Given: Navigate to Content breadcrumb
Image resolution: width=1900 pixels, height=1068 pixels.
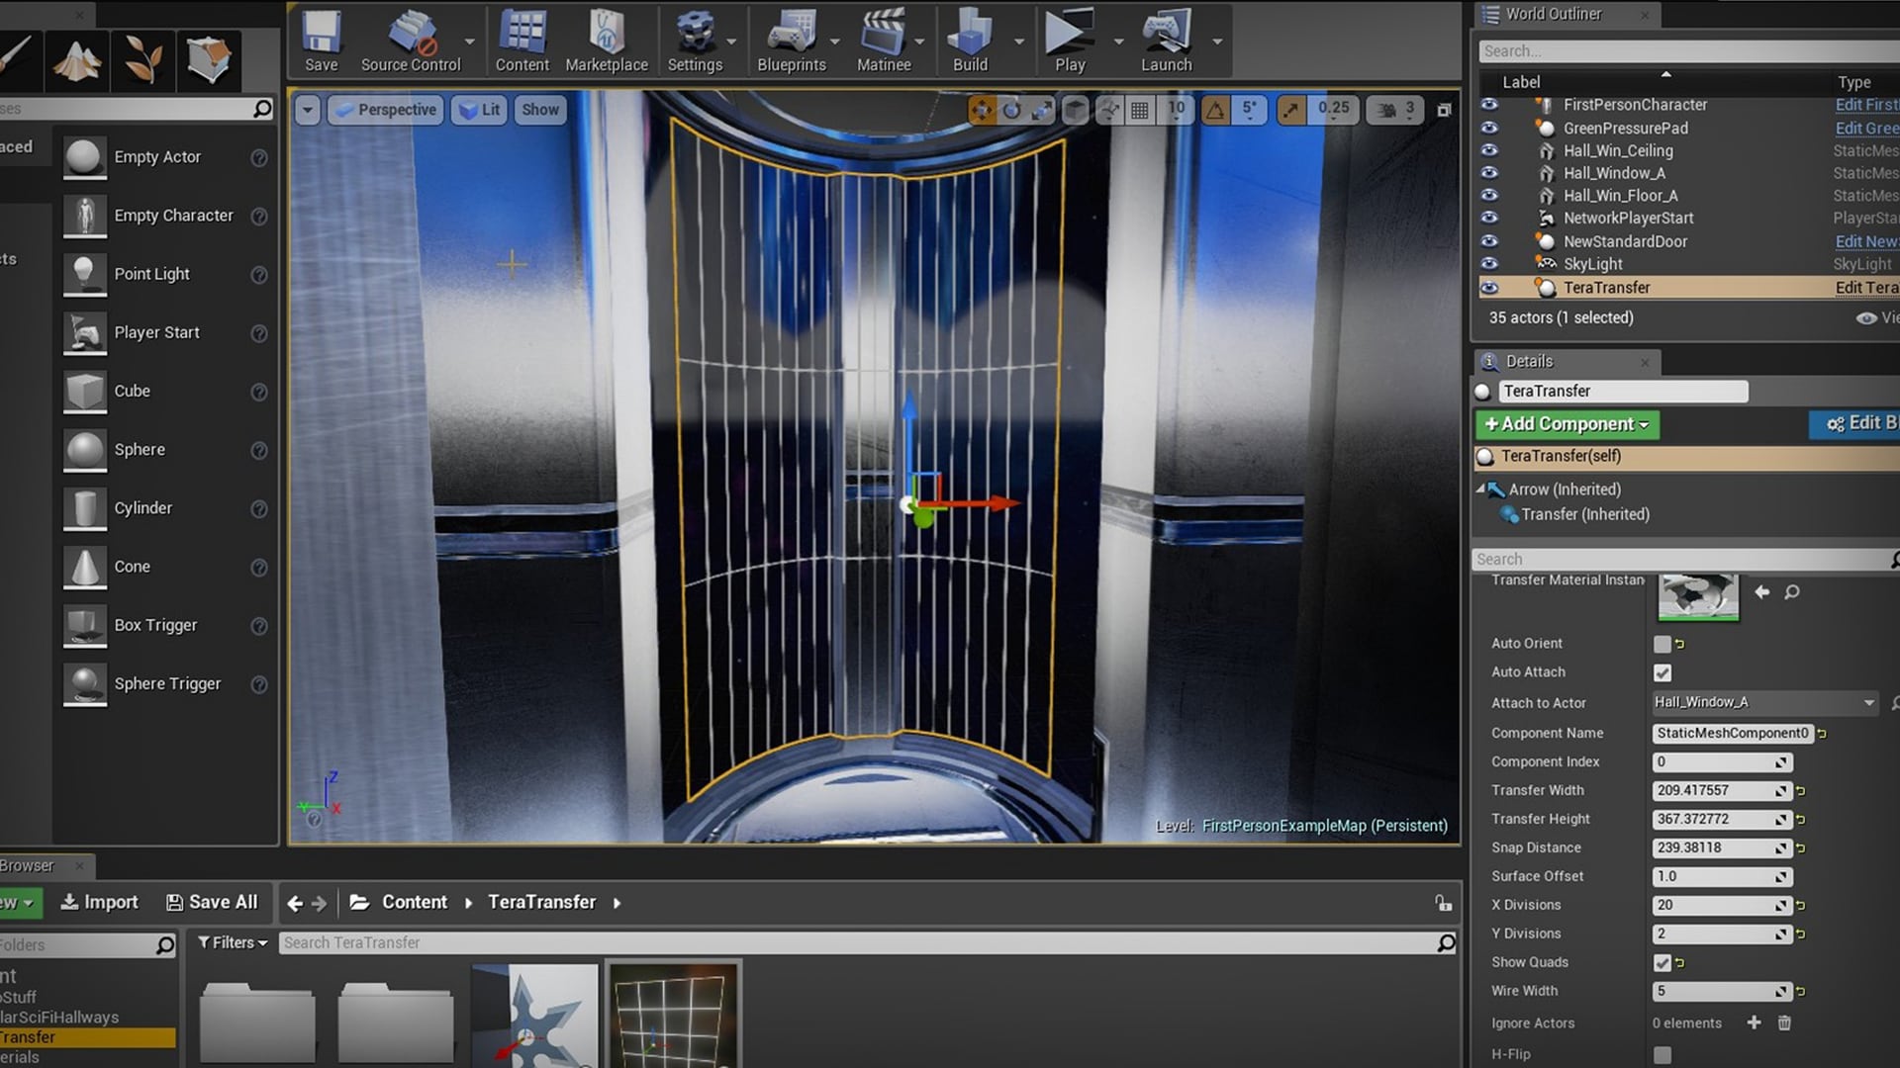Looking at the screenshot, I should tap(415, 902).
